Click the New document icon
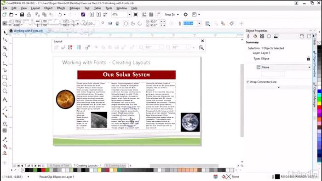Viewport: 322px width, 181px height. [5, 15]
